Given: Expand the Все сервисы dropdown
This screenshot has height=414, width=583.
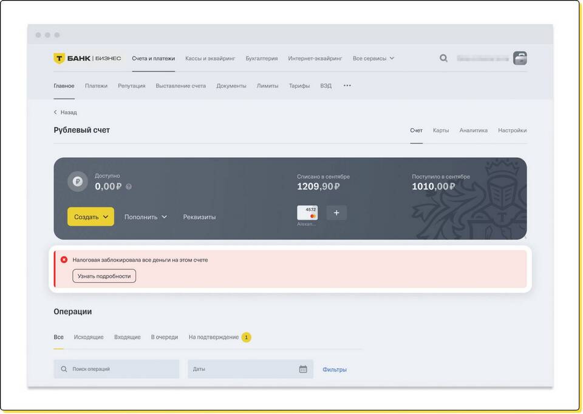Looking at the screenshot, I should [373, 58].
